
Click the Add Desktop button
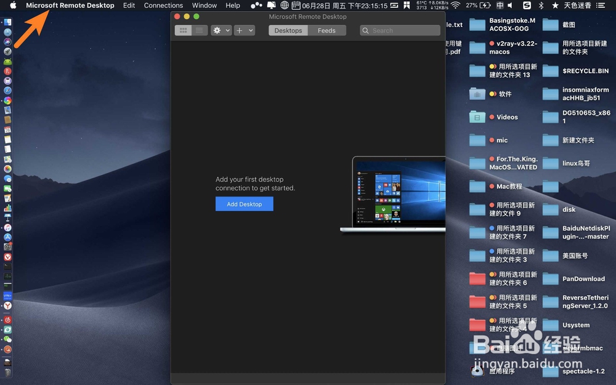(244, 203)
